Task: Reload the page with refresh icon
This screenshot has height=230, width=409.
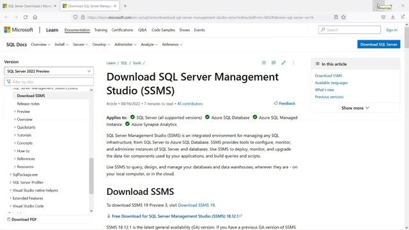Action: (x=26, y=17)
